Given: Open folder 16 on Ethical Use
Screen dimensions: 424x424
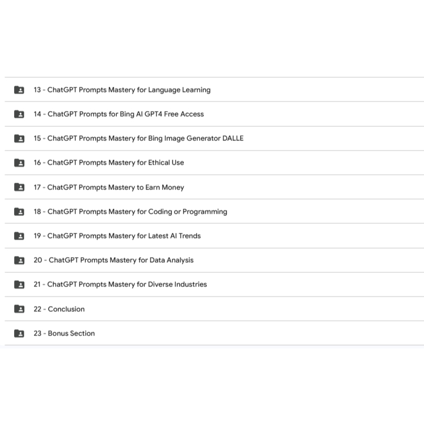Looking at the screenshot, I should [108, 162].
